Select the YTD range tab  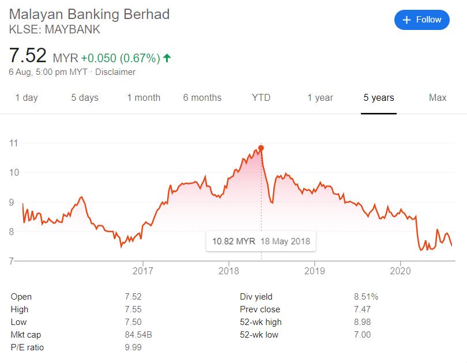coord(261,97)
